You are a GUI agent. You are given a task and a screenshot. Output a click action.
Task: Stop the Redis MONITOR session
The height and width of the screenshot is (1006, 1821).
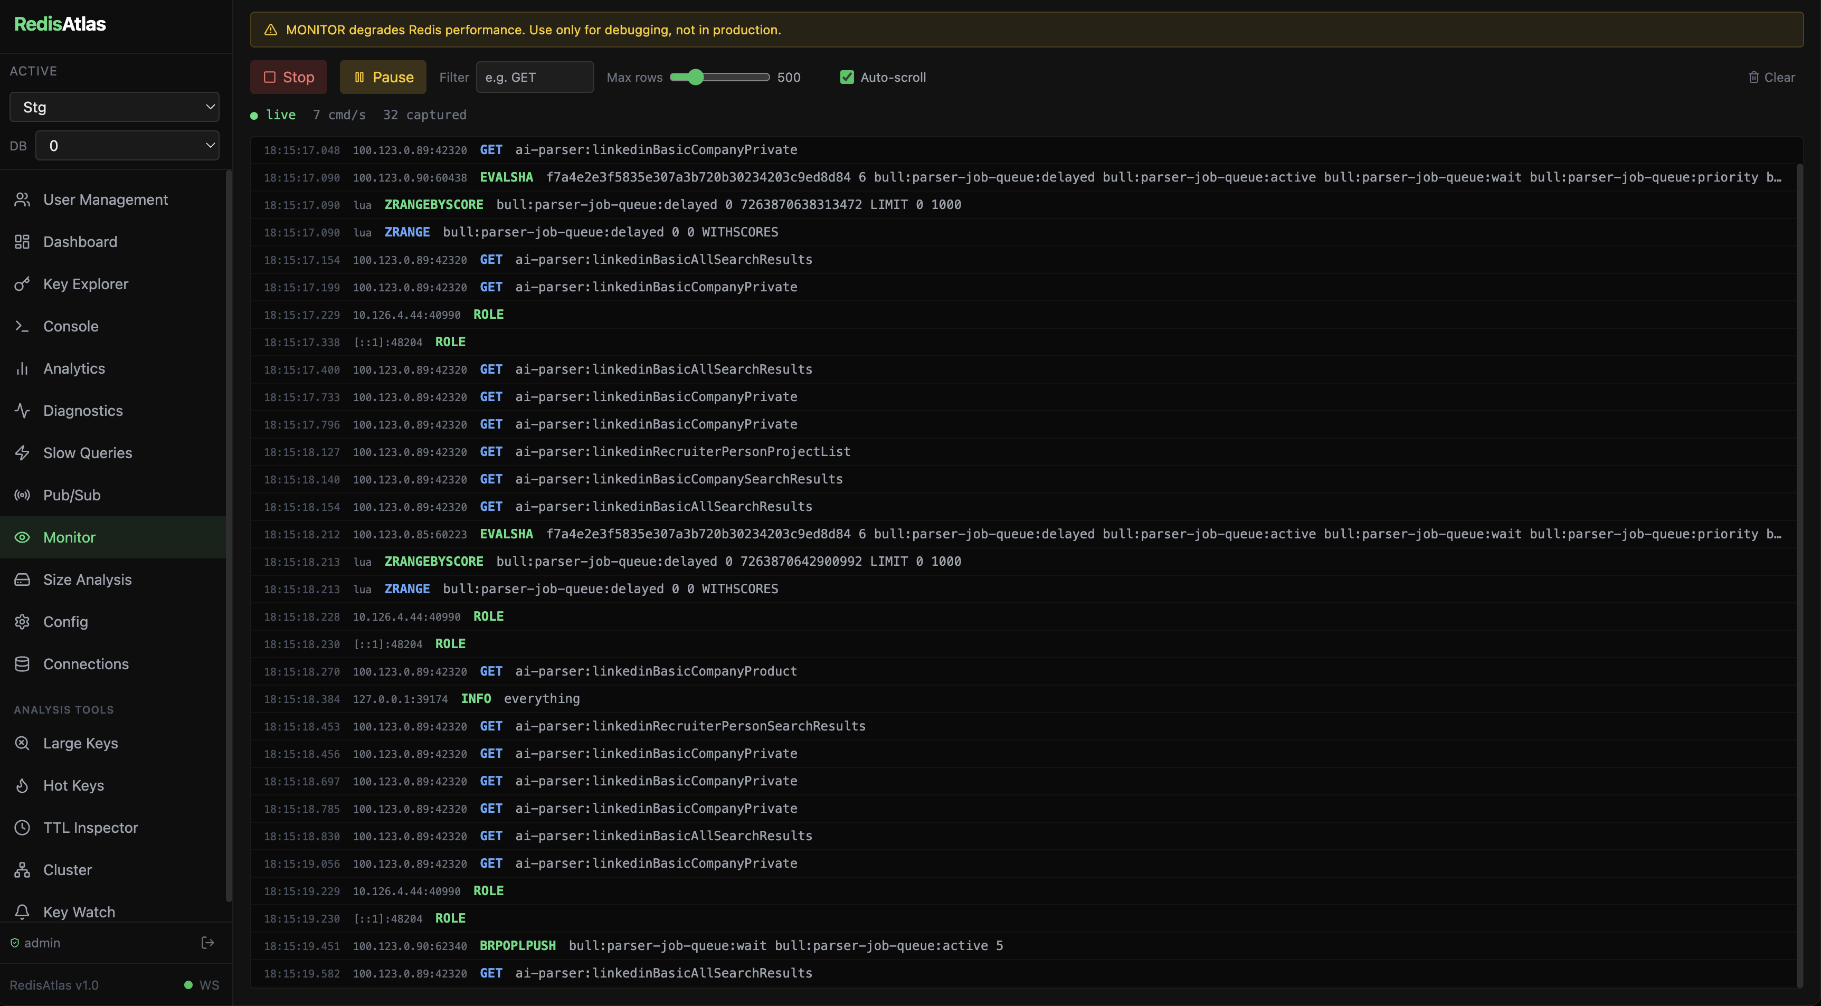click(288, 77)
